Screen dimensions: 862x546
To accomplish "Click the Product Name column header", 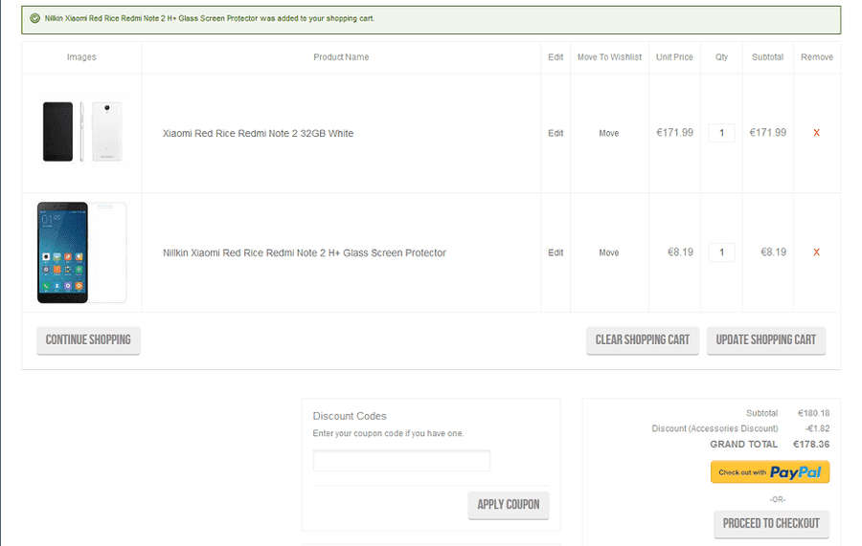I will click(341, 57).
